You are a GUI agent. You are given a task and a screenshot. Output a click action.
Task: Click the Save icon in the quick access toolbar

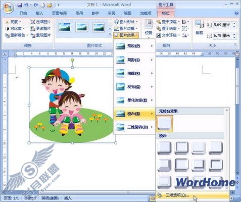click(x=20, y=5)
